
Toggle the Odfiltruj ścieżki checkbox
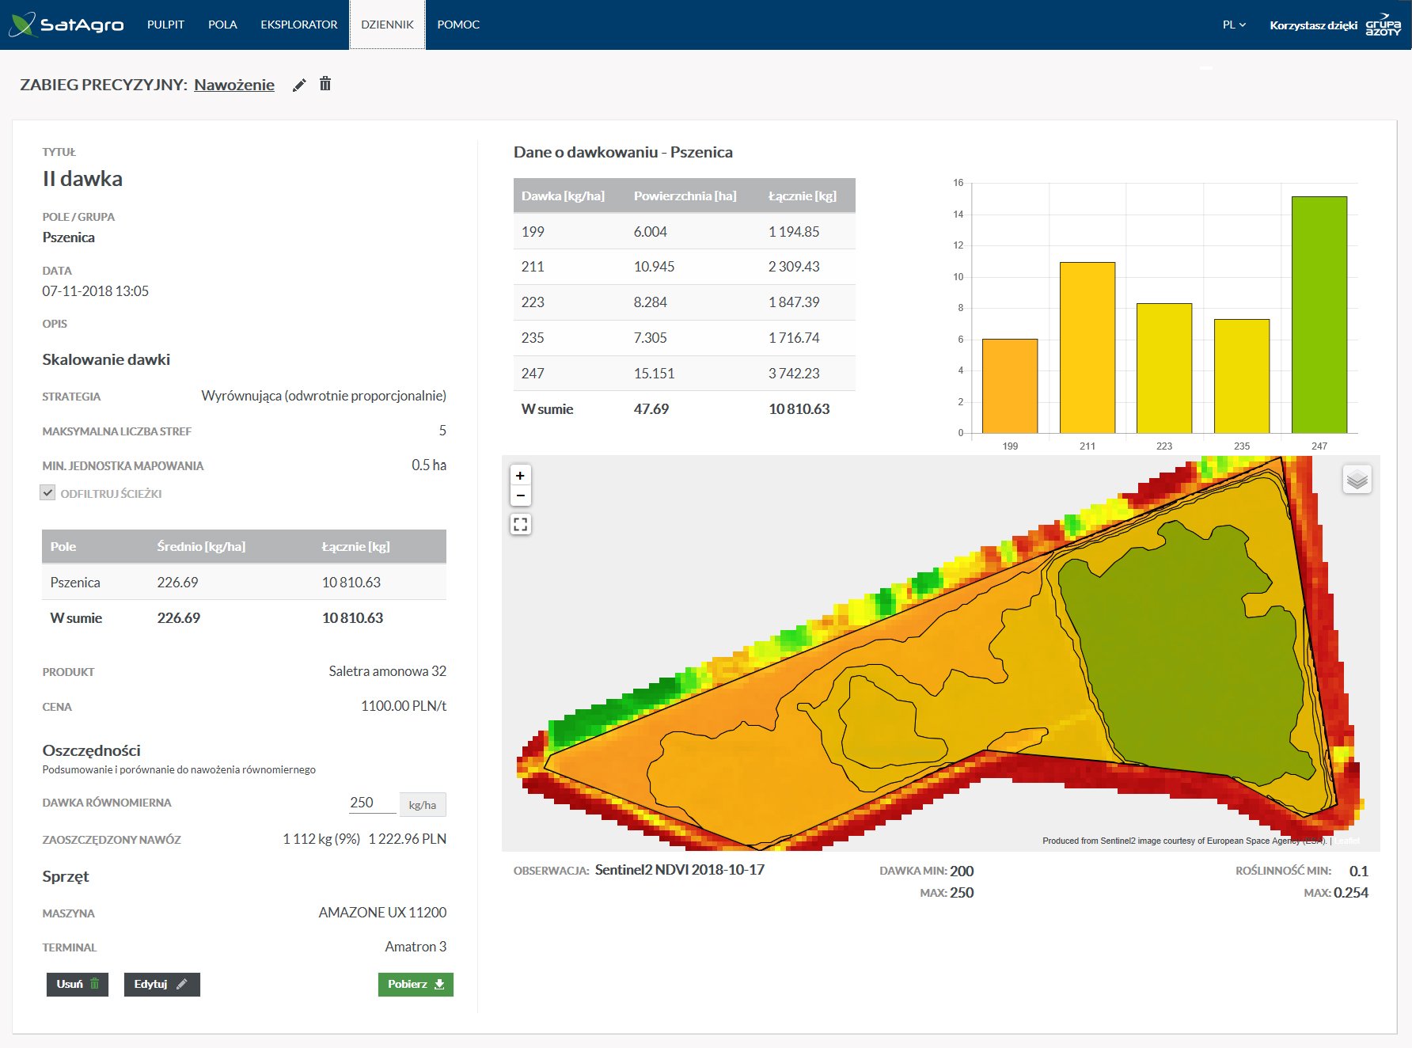point(48,493)
